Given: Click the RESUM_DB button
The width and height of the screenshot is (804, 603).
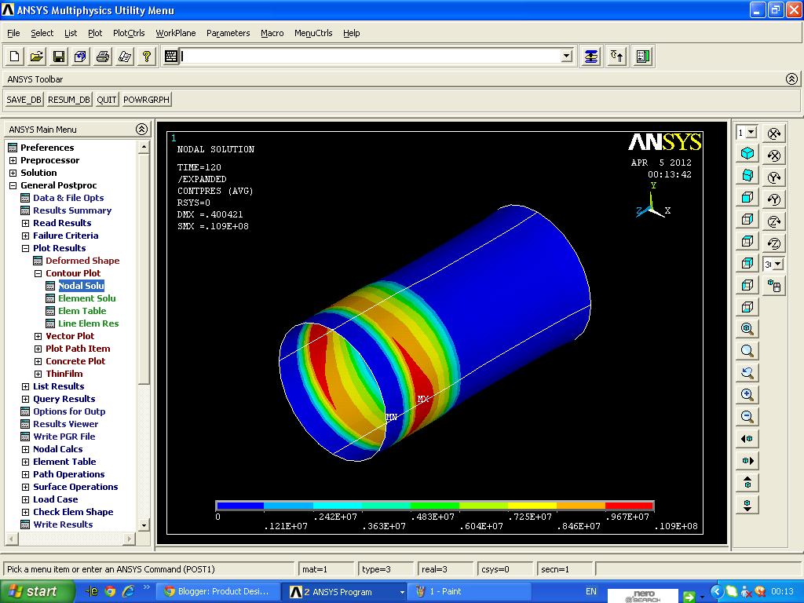Looking at the screenshot, I should [x=69, y=100].
